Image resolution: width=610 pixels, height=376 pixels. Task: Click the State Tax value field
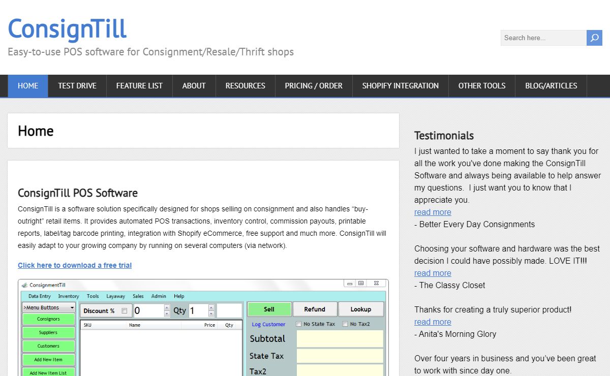coord(340,356)
